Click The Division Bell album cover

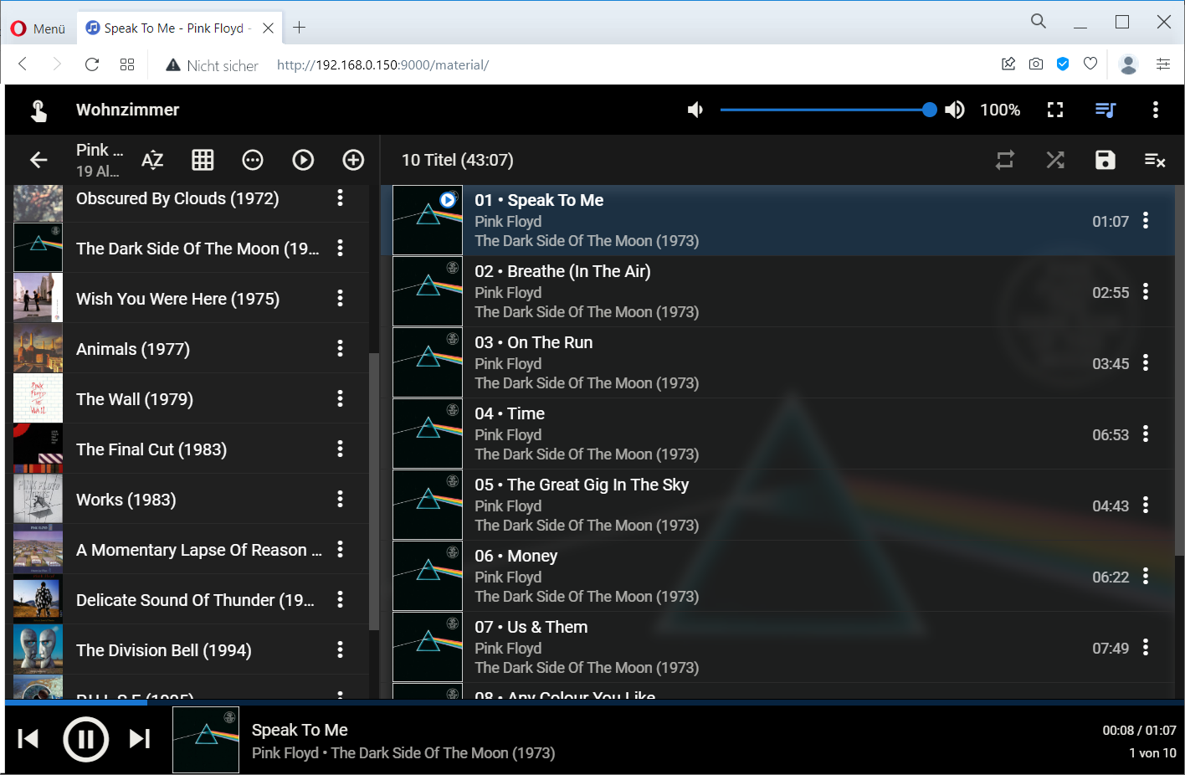[x=38, y=649]
